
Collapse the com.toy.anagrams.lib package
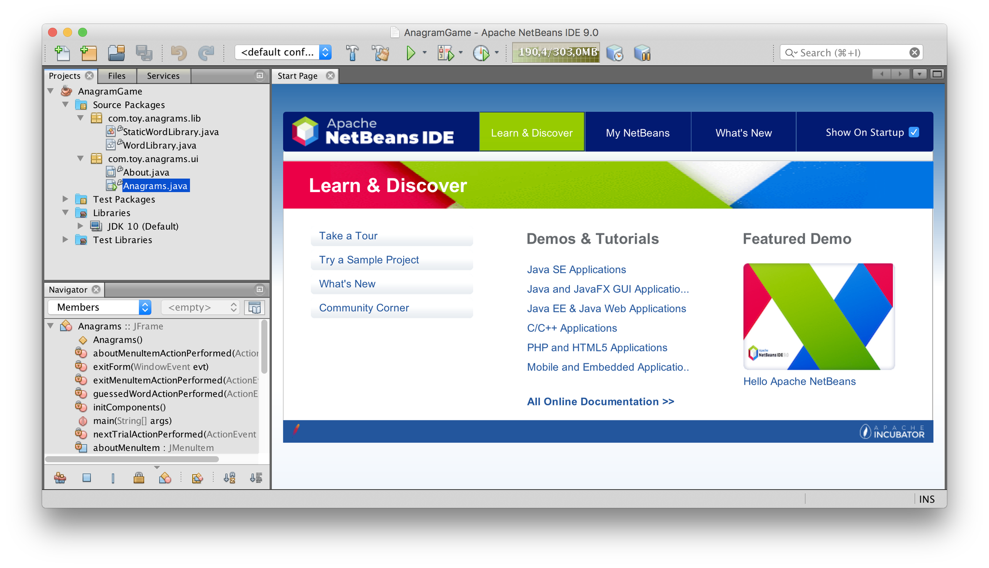click(81, 118)
